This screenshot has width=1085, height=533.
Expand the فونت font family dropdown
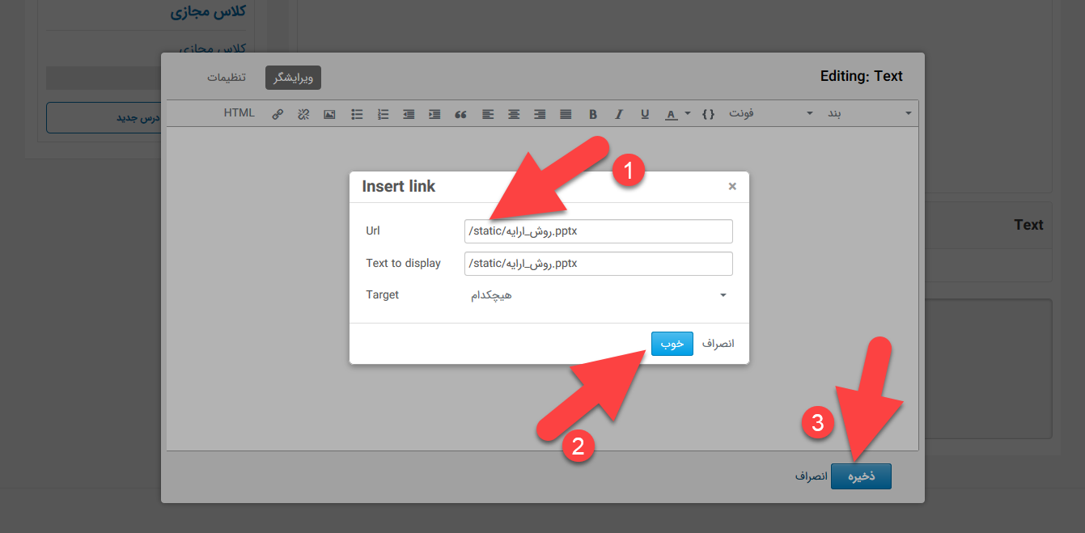(770, 114)
